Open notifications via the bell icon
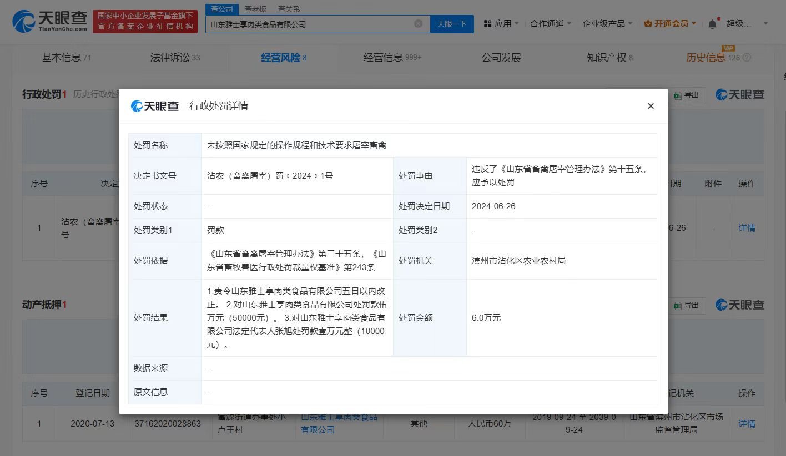 pyautogui.click(x=712, y=23)
